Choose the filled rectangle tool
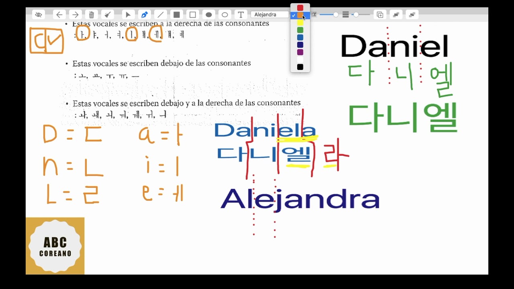Image resolution: width=514 pixels, height=289 pixels. click(x=177, y=15)
